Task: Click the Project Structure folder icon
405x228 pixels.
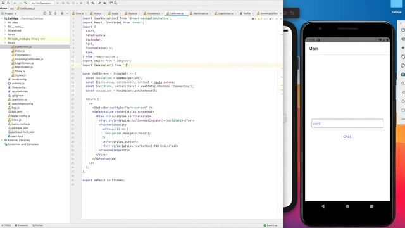Action: pyautogui.click(x=105, y=3)
